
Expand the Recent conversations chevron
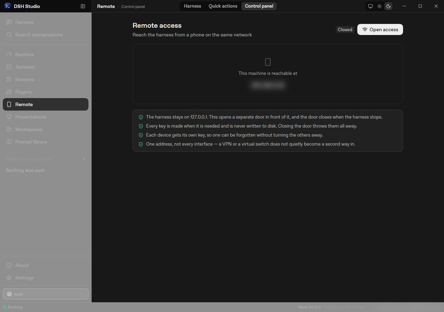coord(83,159)
